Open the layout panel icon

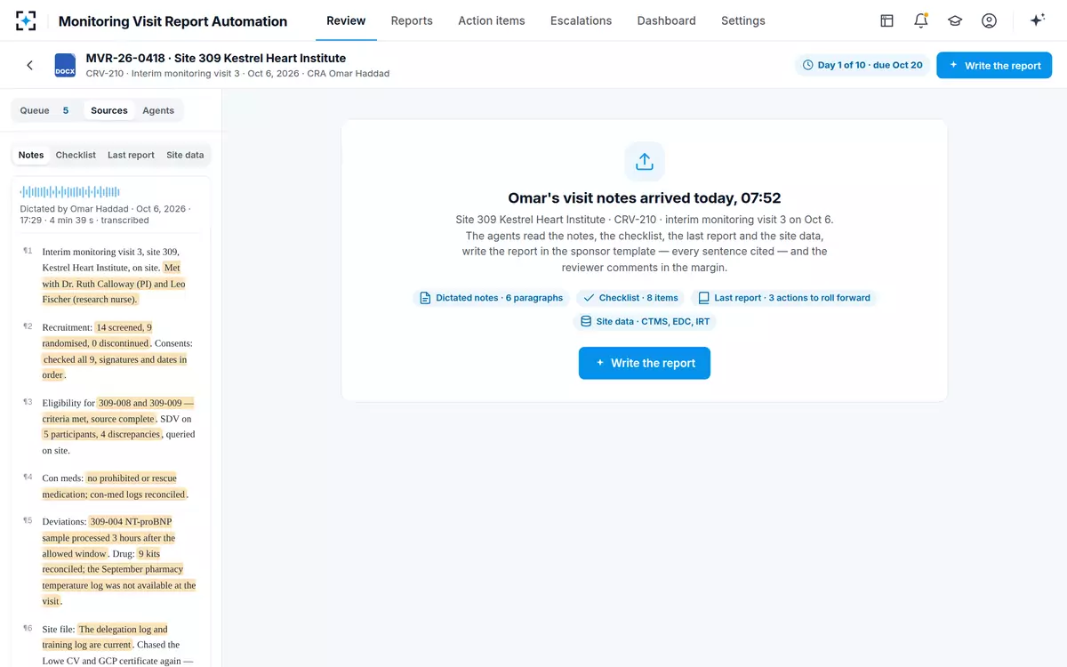click(x=886, y=20)
